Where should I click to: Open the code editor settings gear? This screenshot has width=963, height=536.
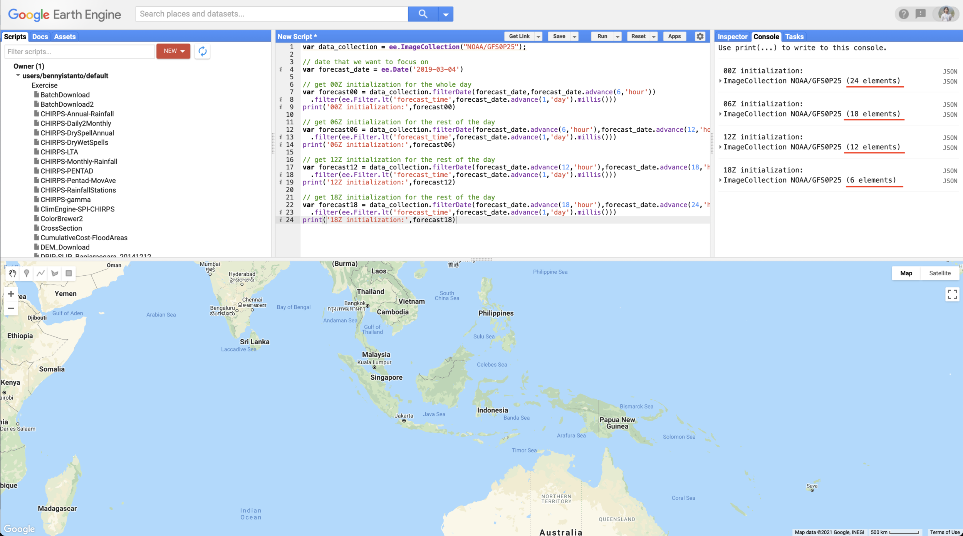(x=700, y=36)
